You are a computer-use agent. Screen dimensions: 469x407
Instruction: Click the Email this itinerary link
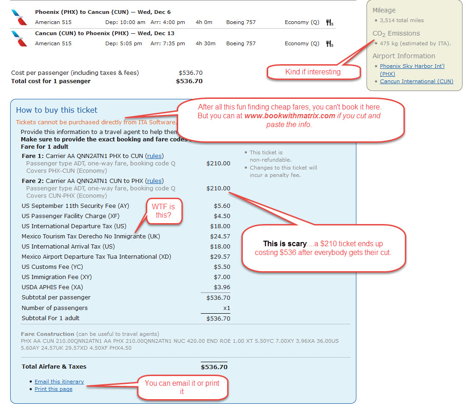(59, 382)
